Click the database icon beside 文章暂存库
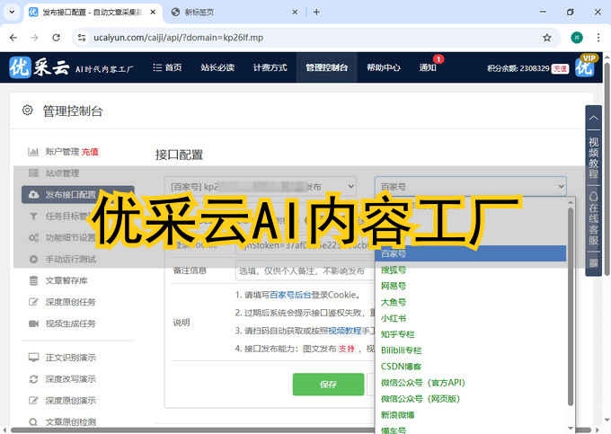This screenshot has height=434, width=611. [33, 280]
